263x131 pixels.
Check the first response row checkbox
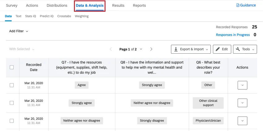pyautogui.click(x=12, y=85)
